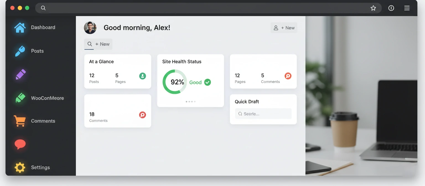Screen dimensions: 425x186
Task: Click the 12 Posts link
Action: point(94,78)
